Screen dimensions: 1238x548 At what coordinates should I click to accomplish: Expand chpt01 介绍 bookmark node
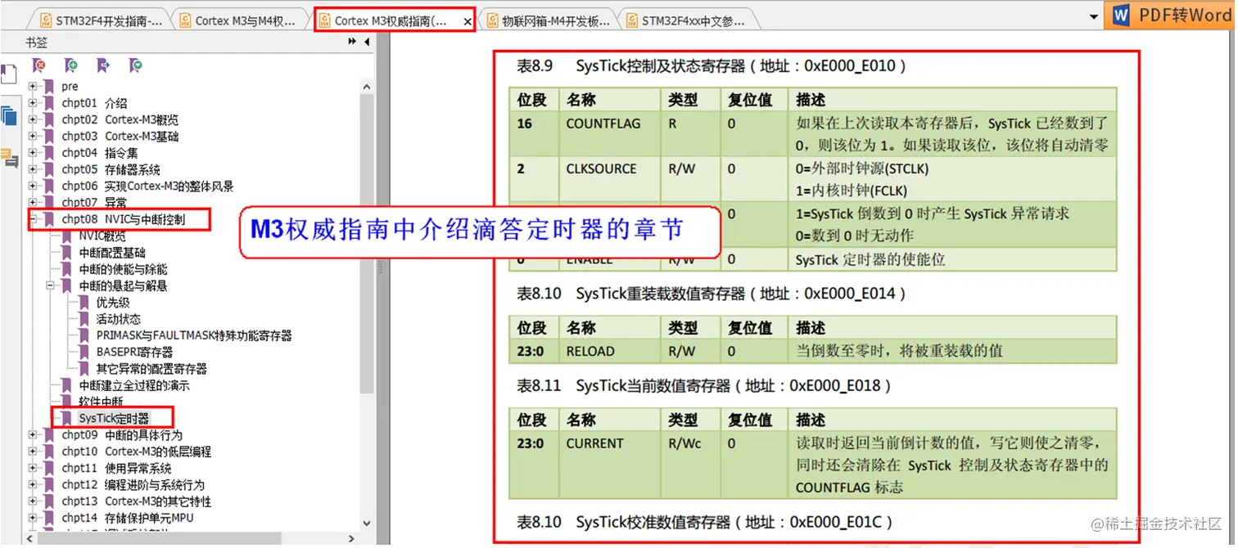(x=33, y=103)
